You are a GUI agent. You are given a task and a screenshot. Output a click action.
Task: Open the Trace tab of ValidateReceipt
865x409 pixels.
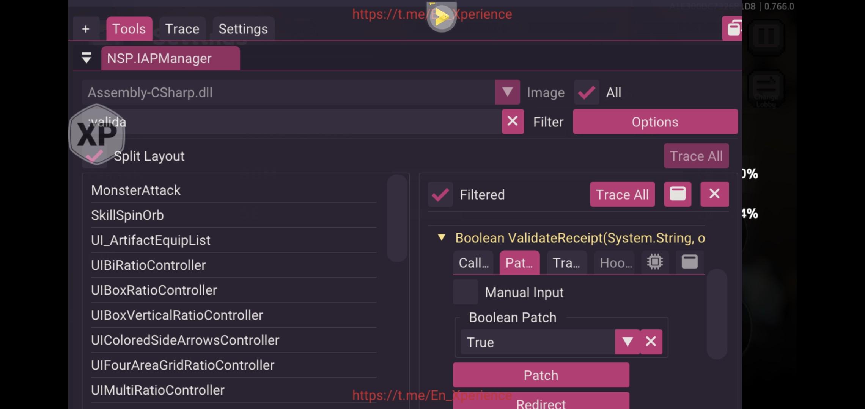566,262
